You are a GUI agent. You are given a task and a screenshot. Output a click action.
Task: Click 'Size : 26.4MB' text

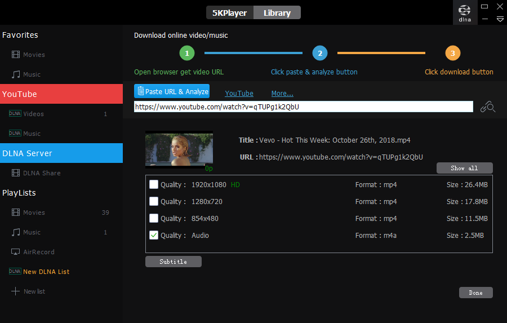(x=467, y=184)
